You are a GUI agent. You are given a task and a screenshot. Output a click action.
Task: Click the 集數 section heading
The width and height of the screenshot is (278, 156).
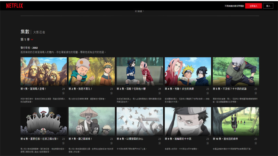click(25, 32)
